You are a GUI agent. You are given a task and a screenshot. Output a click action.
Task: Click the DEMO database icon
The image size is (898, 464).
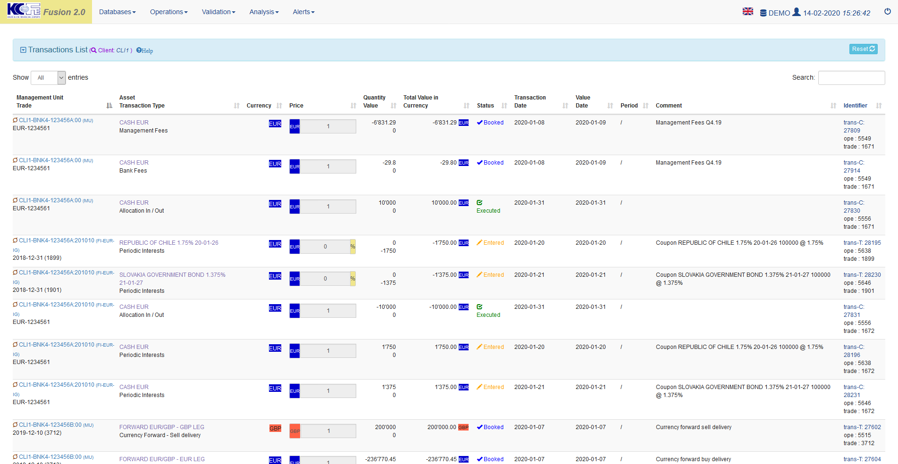pyautogui.click(x=763, y=13)
